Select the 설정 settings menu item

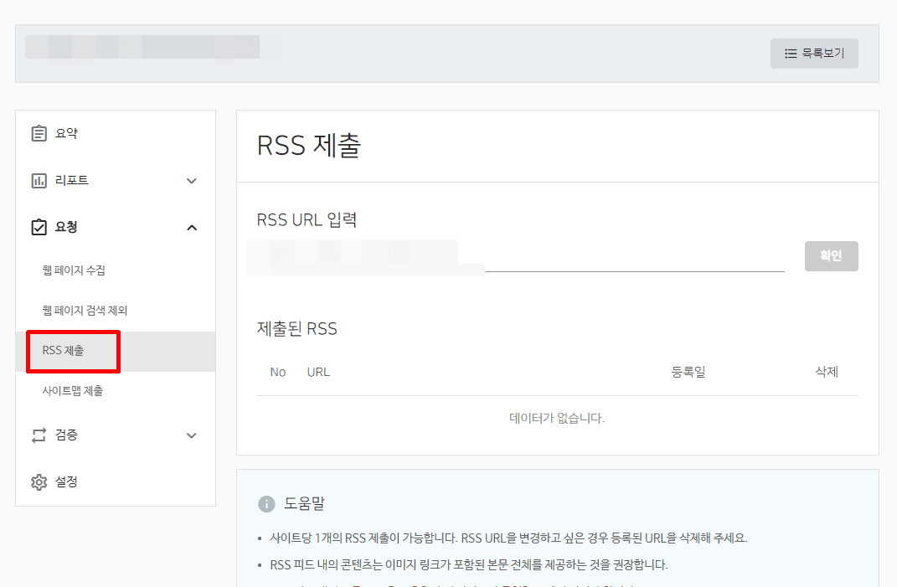point(66,481)
